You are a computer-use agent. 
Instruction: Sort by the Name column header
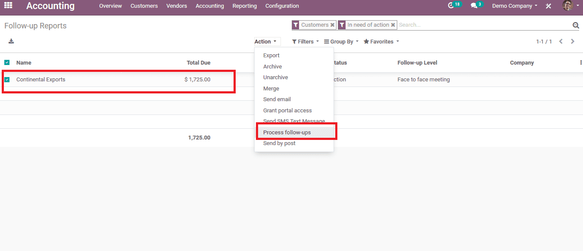coord(24,63)
